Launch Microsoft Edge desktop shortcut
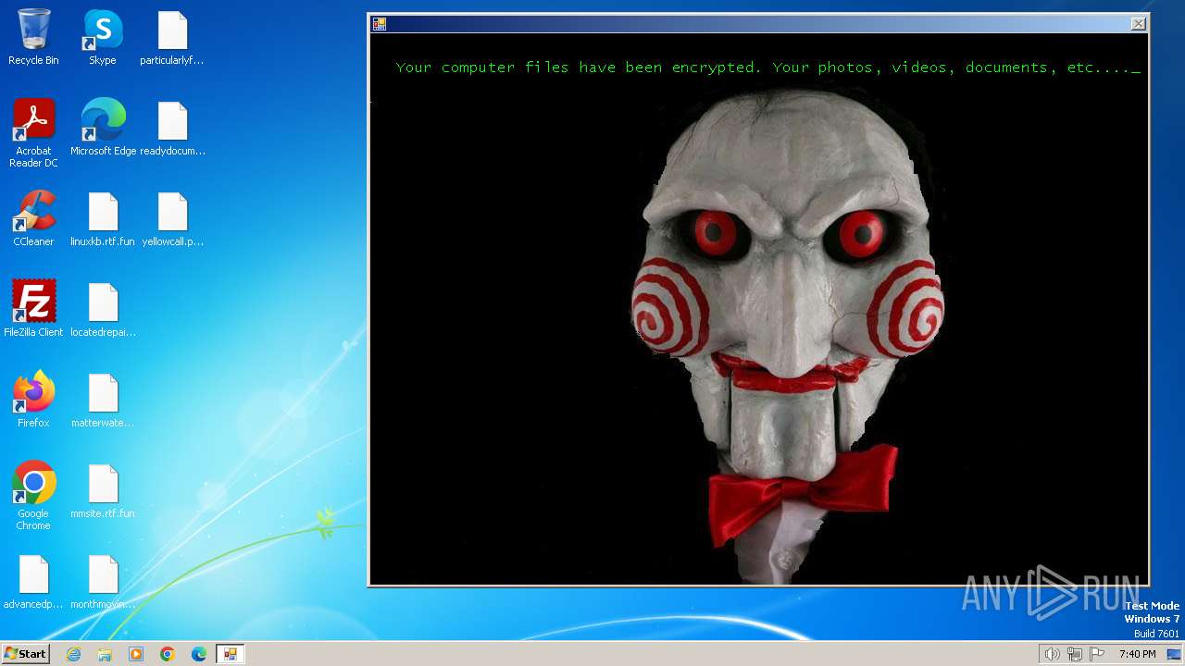This screenshot has width=1185, height=666. [x=103, y=129]
